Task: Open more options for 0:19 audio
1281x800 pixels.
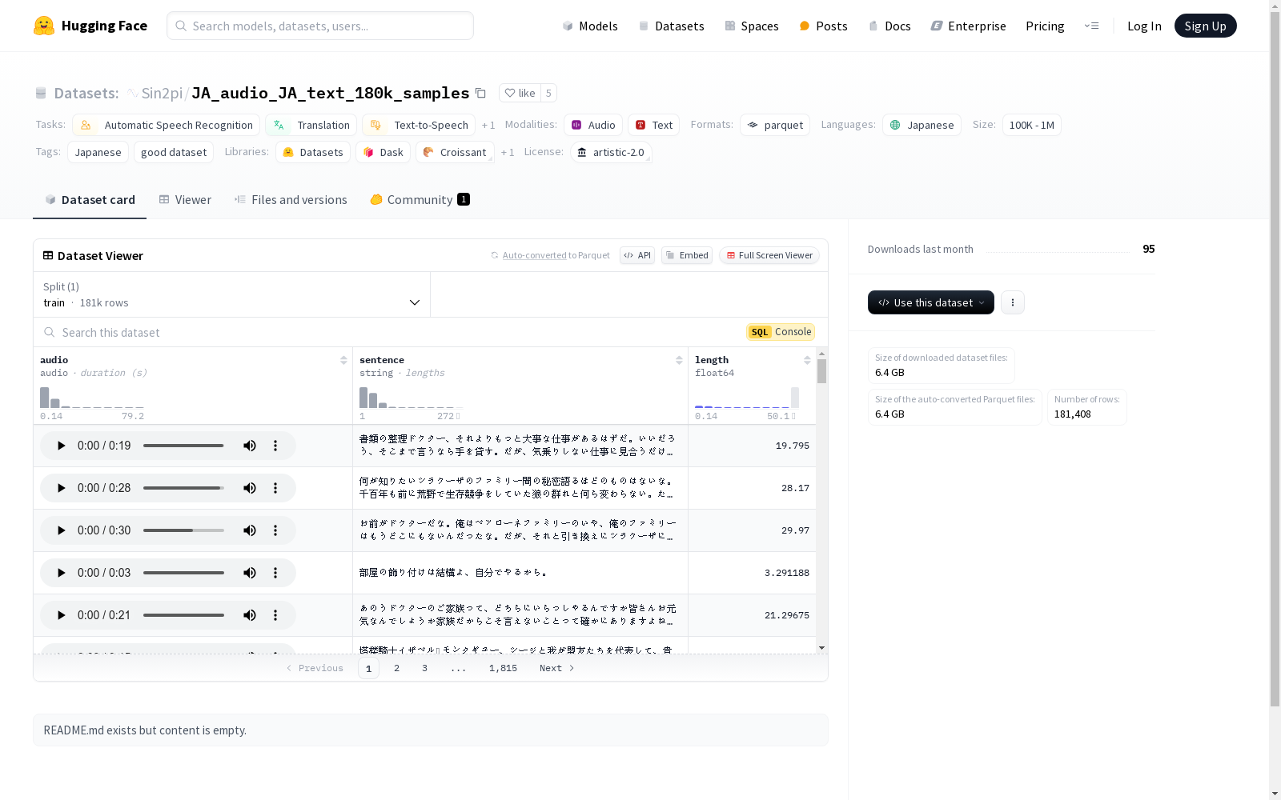Action: pos(275,446)
